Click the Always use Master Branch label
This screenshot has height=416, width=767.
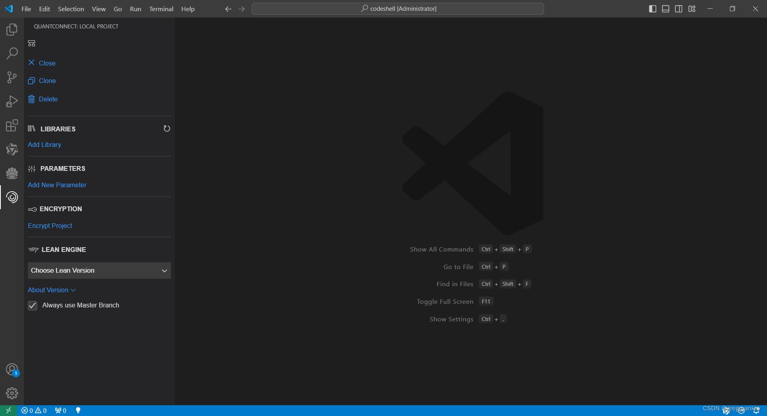tap(81, 305)
